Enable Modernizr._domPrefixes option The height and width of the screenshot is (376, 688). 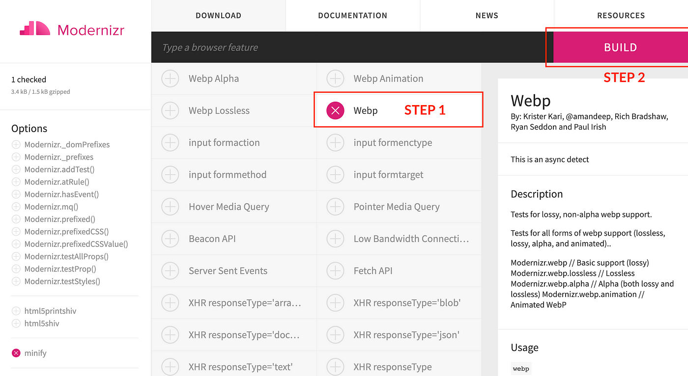16,145
